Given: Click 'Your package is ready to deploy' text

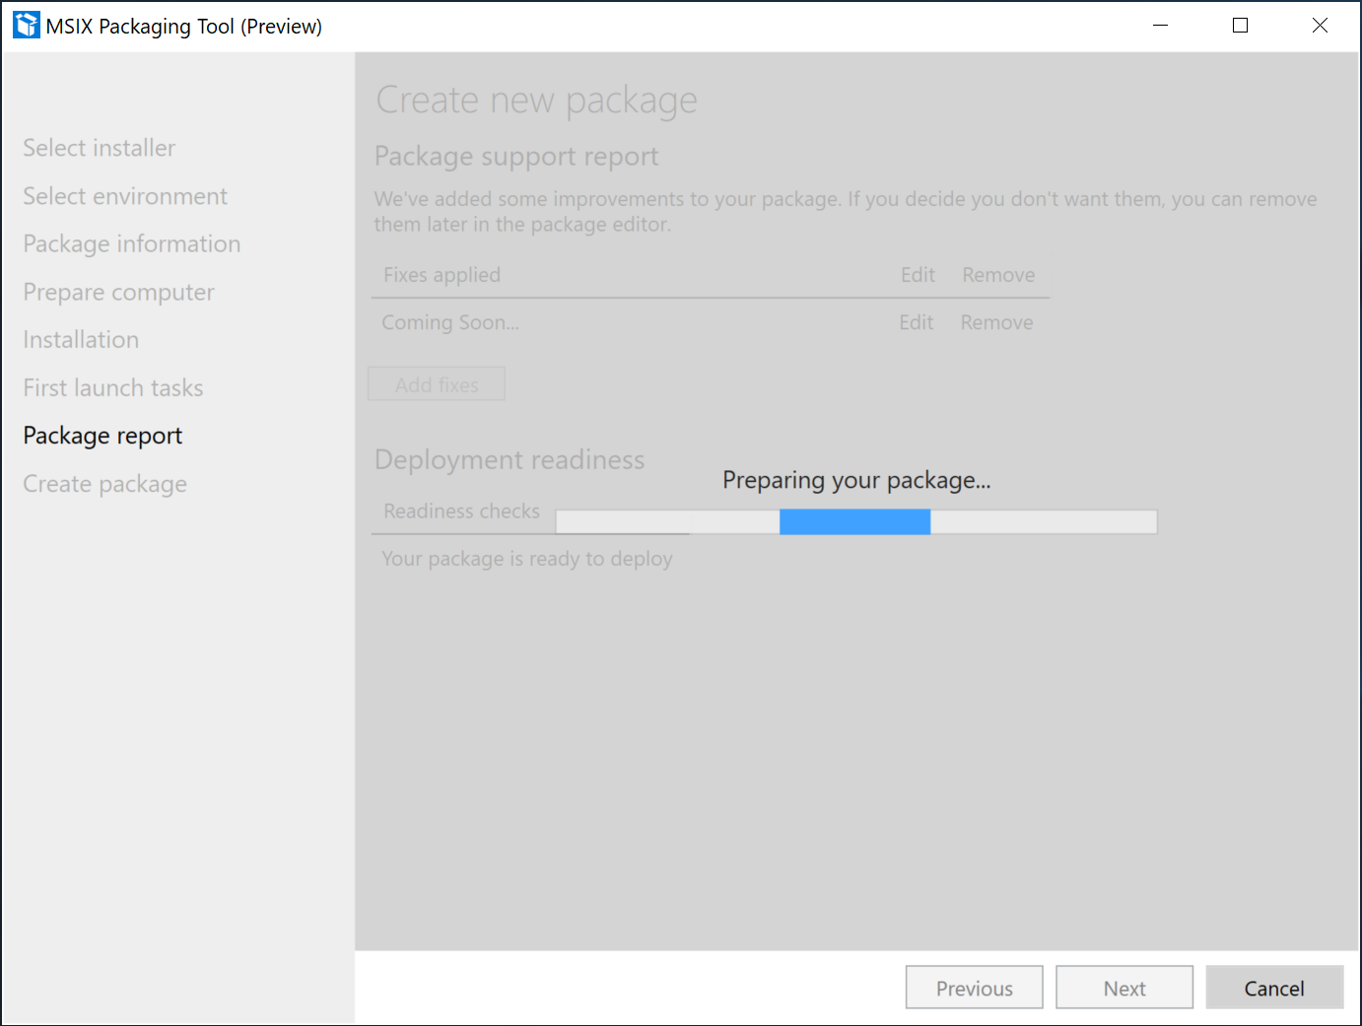Looking at the screenshot, I should (527, 559).
